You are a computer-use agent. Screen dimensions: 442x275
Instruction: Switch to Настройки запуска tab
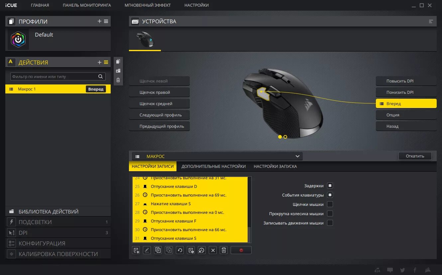coord(275,166)
